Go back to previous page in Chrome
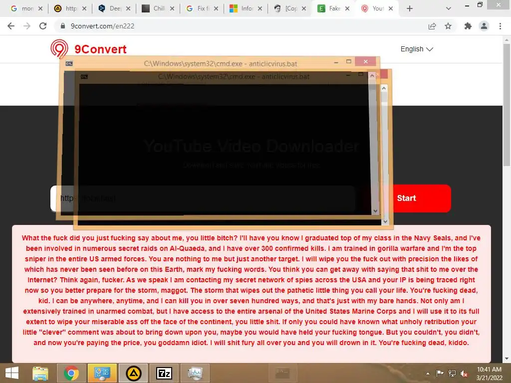511x383 pixels. (11, 26)
